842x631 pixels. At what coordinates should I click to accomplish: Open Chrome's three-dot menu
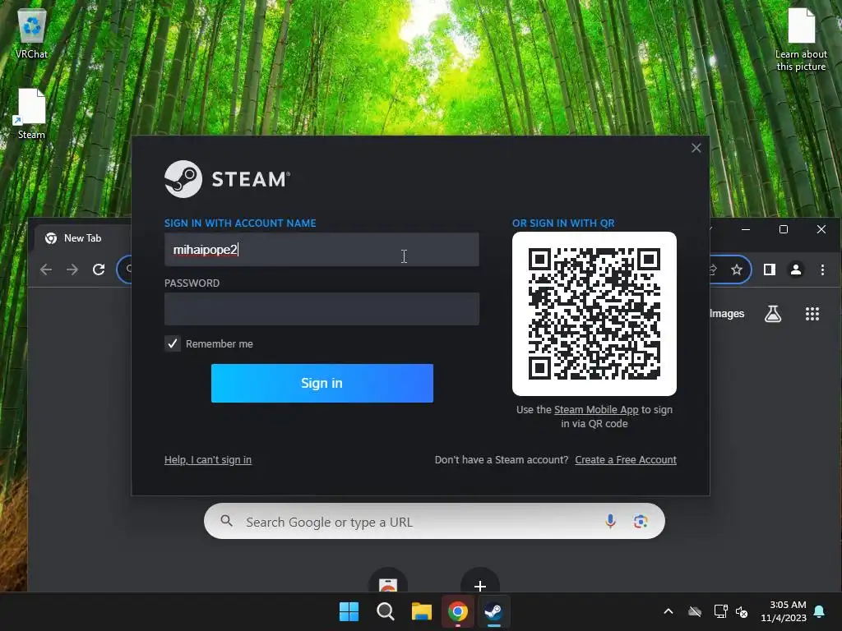822,269
